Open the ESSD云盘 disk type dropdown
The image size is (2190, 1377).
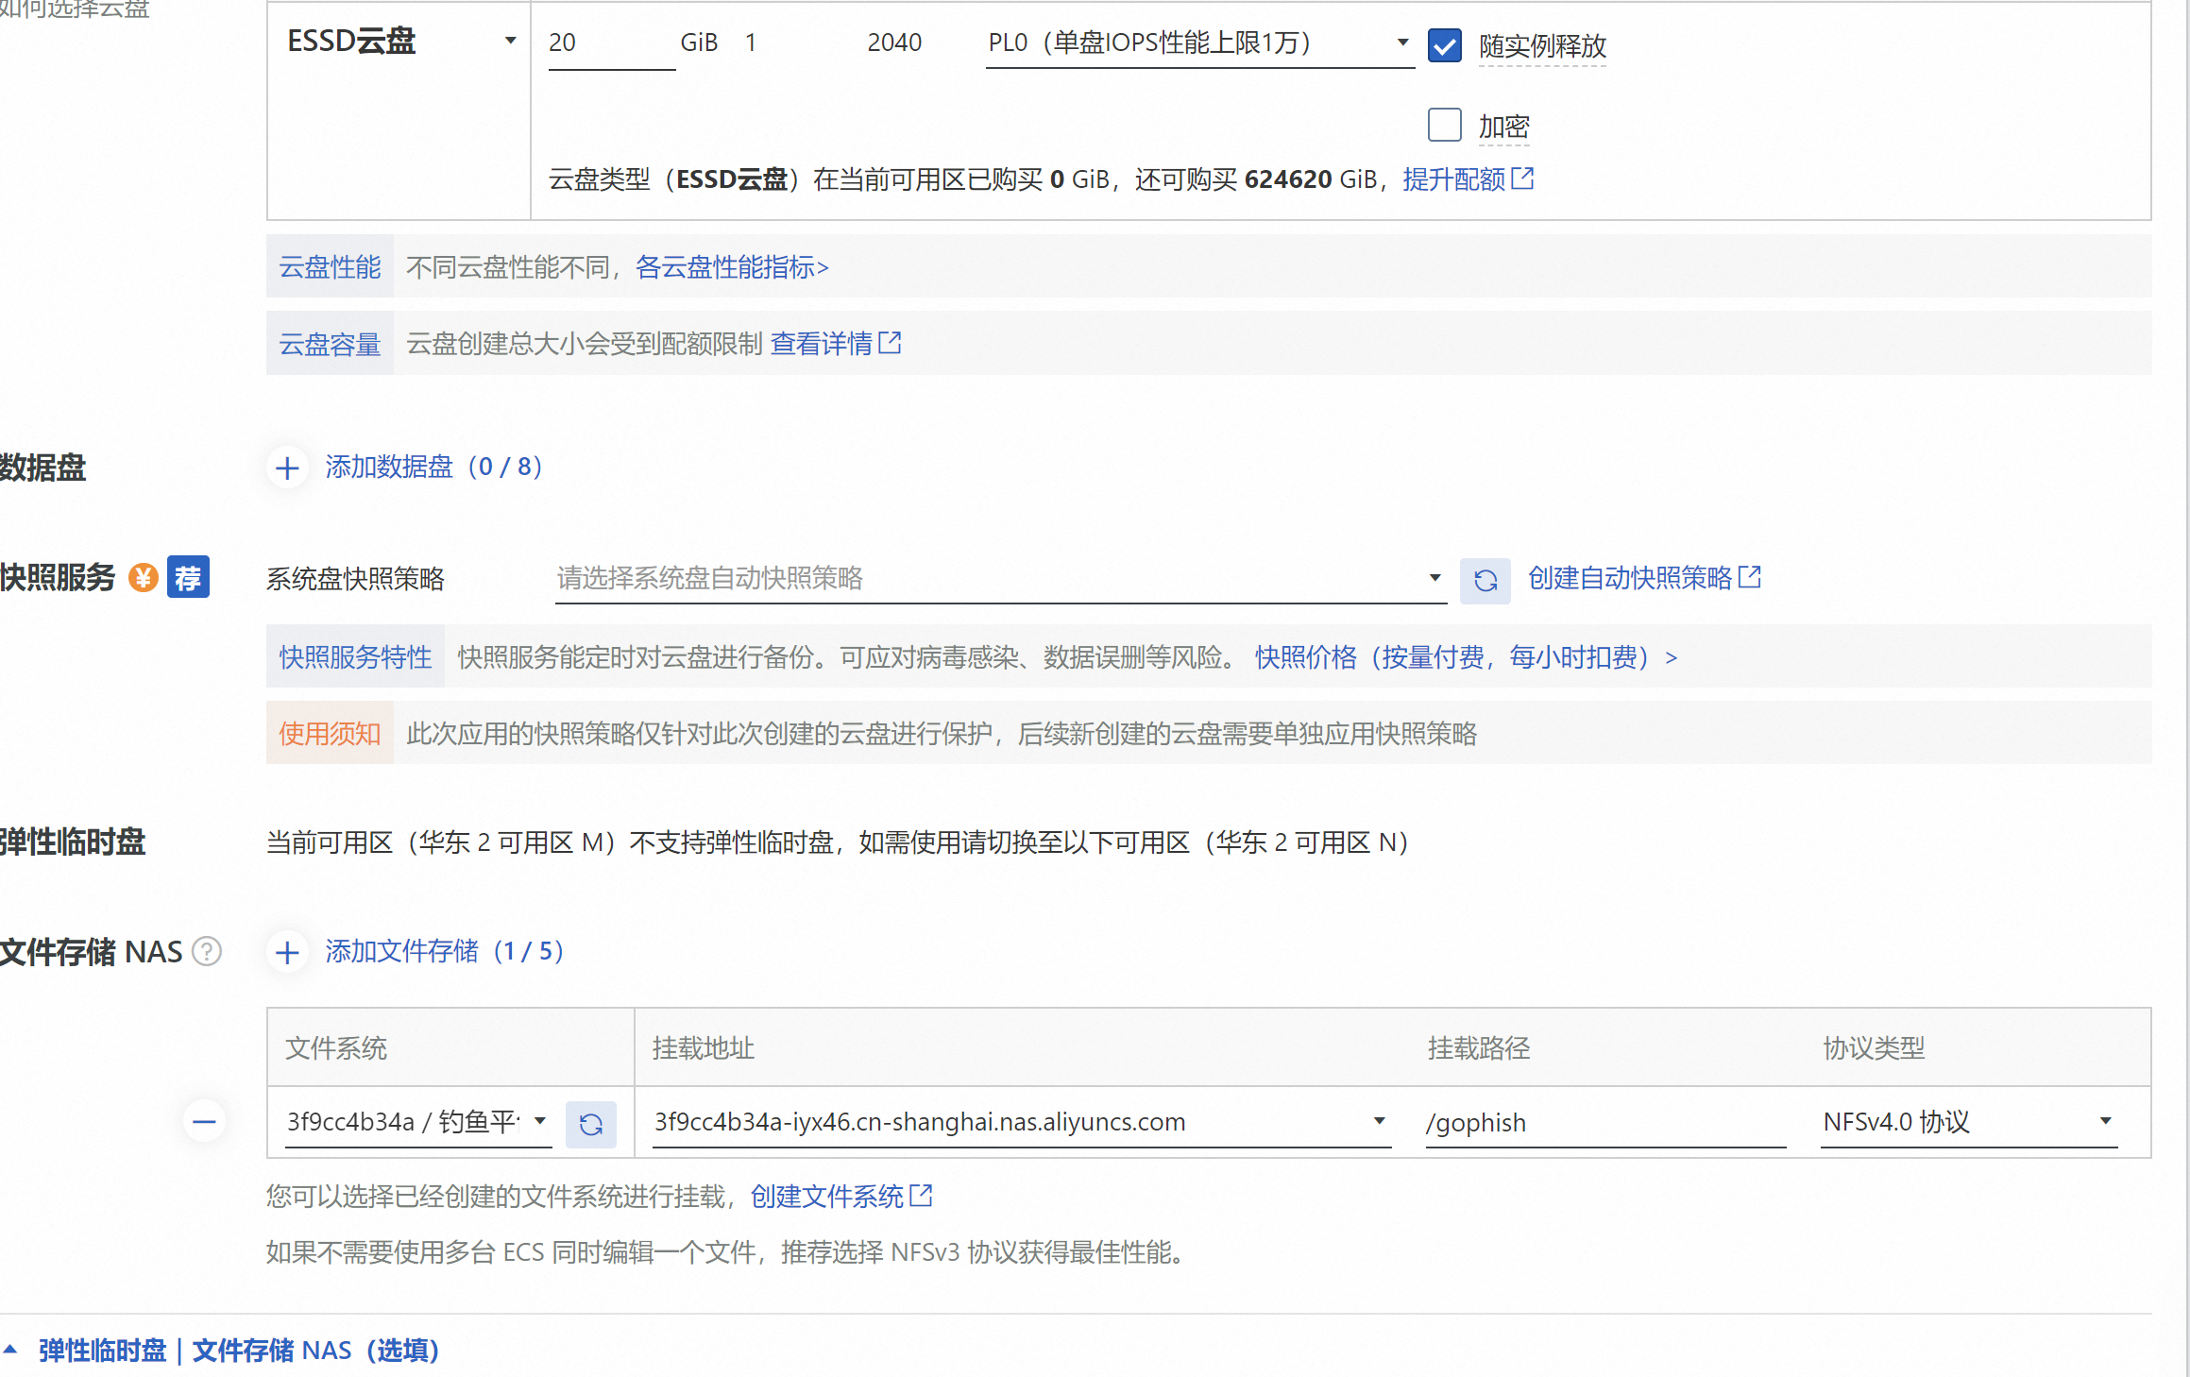click(401, 42)
